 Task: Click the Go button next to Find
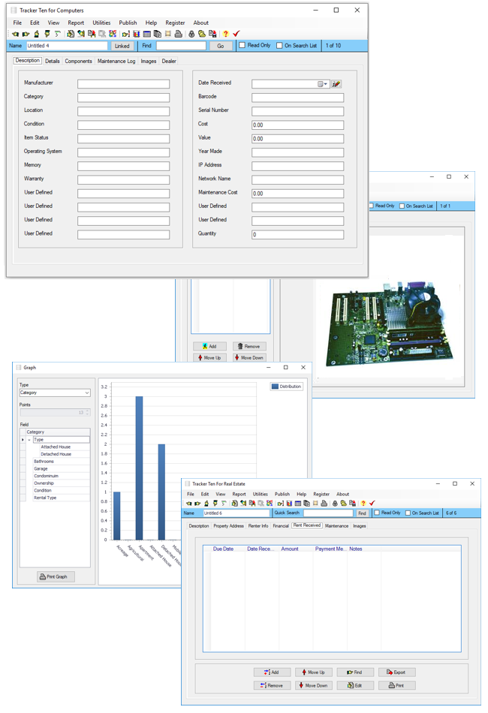[221, 46]
